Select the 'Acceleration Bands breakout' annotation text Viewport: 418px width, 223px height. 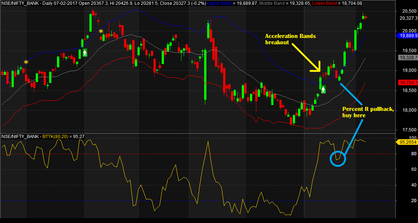click(290, 39)
